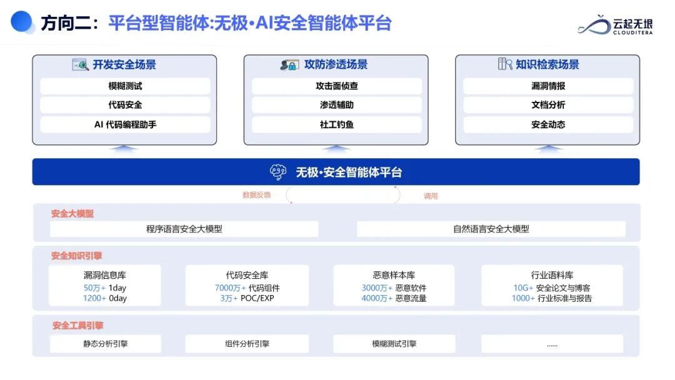Click the 安全知识引擎 section label
Image resolution: width=675 pixels, height=380 pixels.
[76, 255]
